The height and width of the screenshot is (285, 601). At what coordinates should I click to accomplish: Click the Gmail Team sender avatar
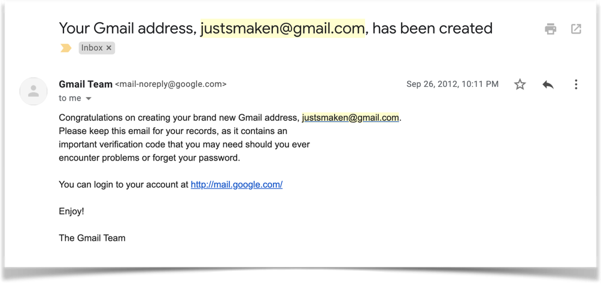click(34, 91)
